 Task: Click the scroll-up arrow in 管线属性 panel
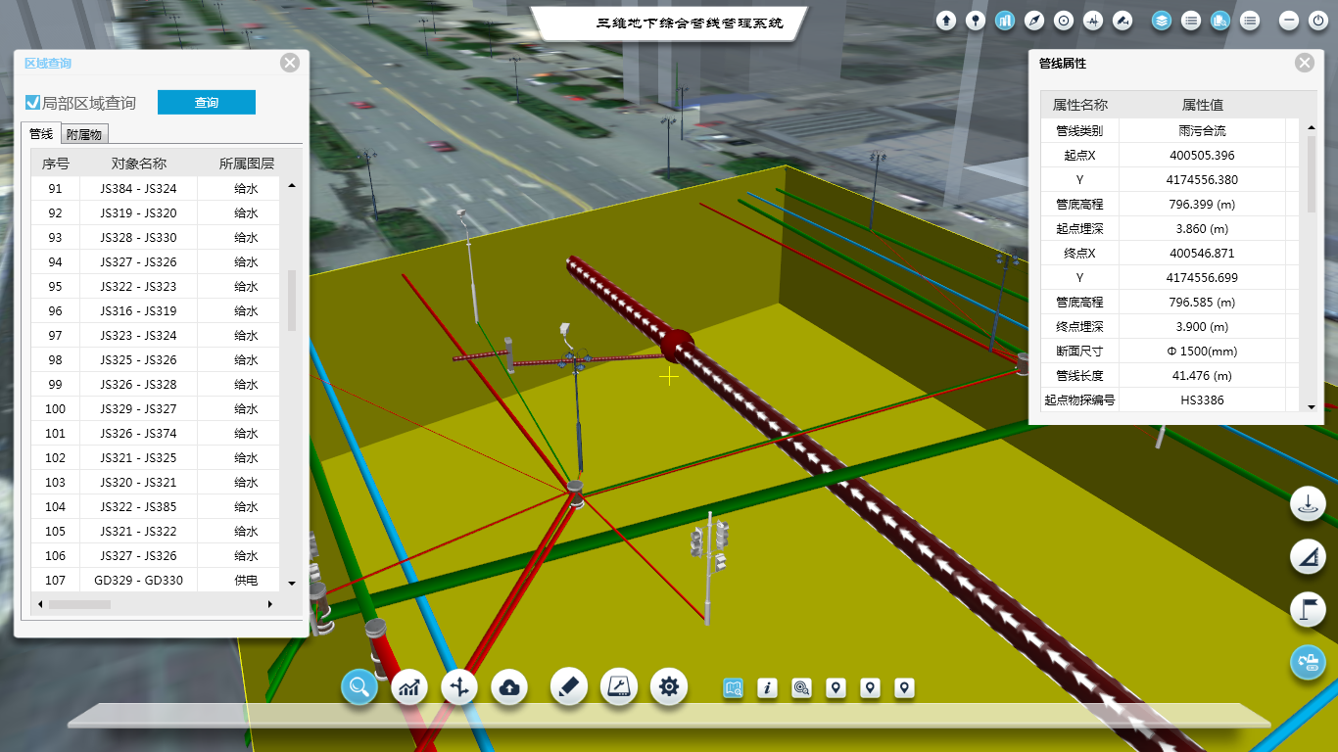click(x=1312, y=127)
